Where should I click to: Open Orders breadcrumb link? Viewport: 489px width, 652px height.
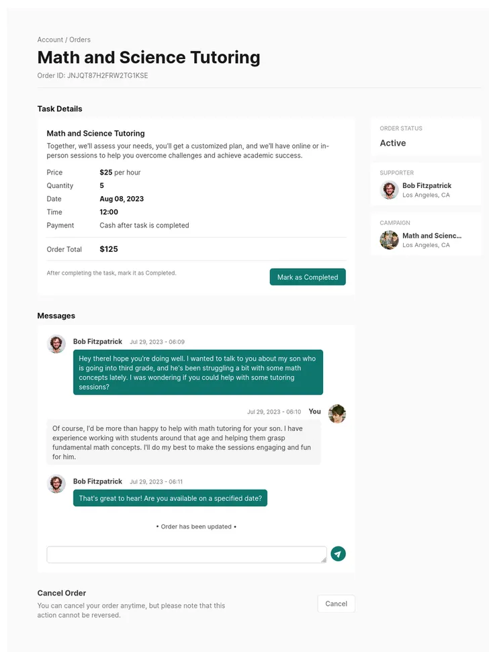[x=80, y=40]
